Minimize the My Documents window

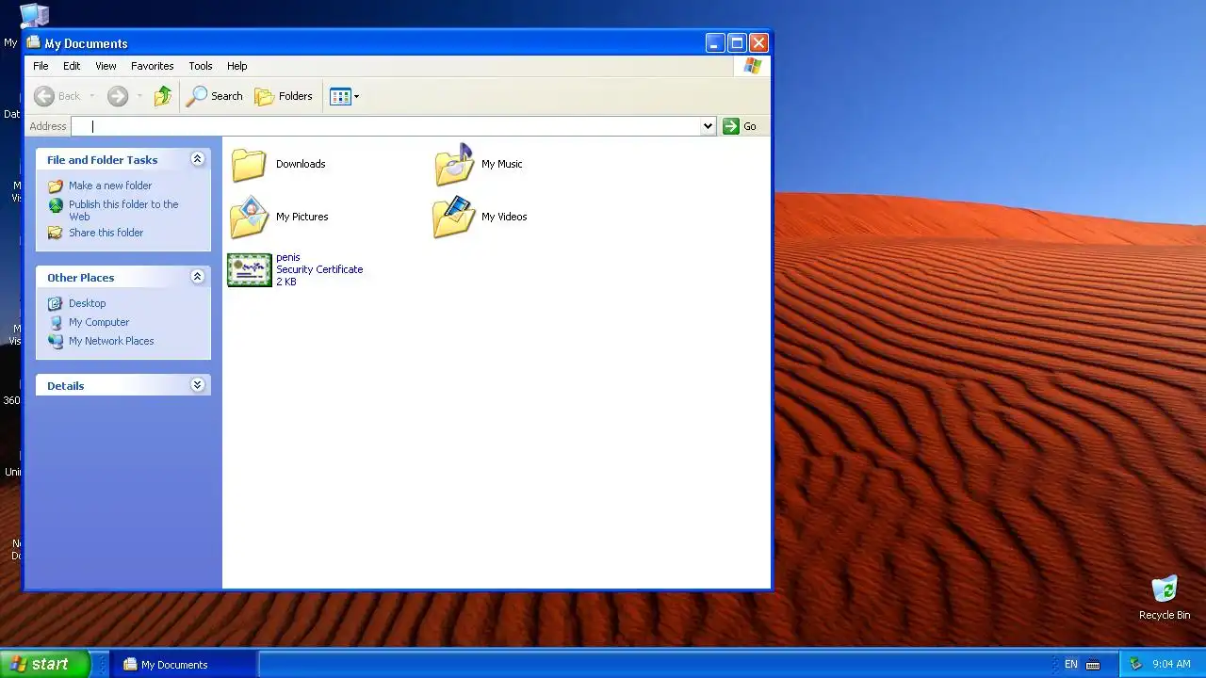click(715, 42)
